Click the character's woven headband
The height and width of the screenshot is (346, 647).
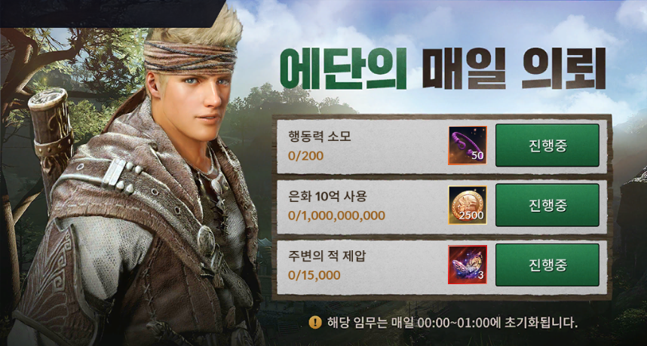191,57
